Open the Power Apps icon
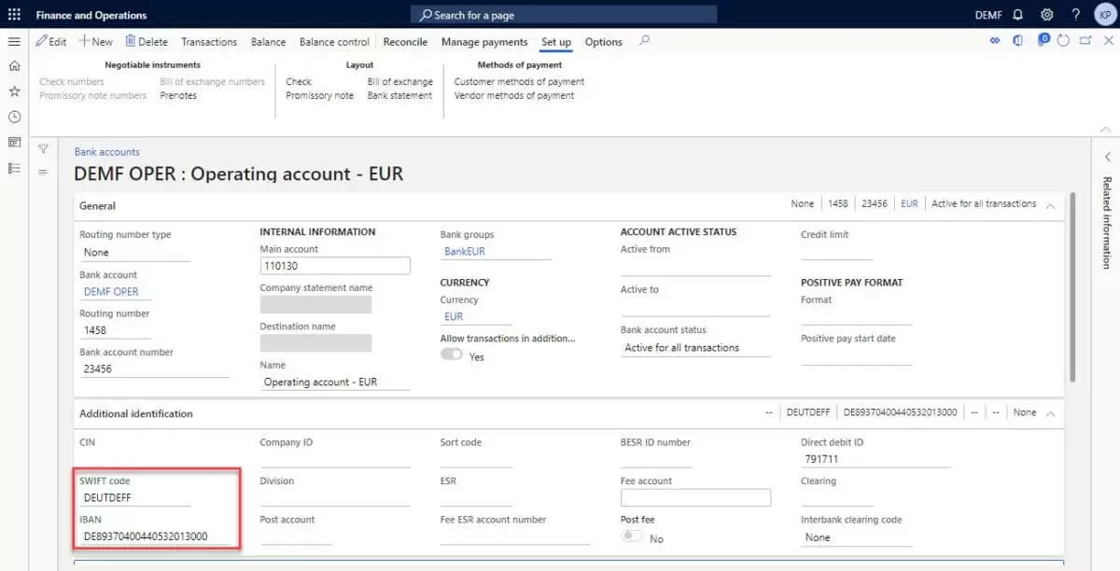Image resolution: width=1120 pixels, height=571 pixels. click(x=1045, y=41)
